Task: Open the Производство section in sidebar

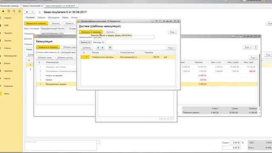Action: pos(10,56)
